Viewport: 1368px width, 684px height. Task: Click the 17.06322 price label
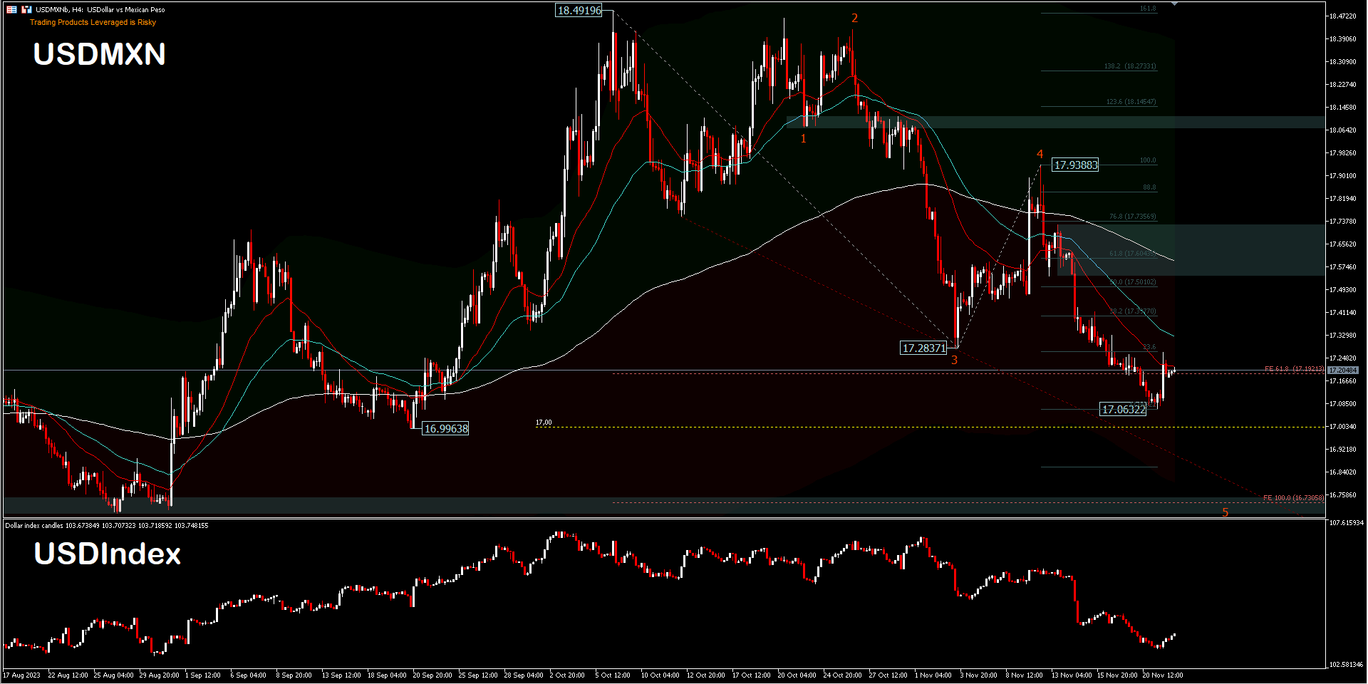(1124, 410)
